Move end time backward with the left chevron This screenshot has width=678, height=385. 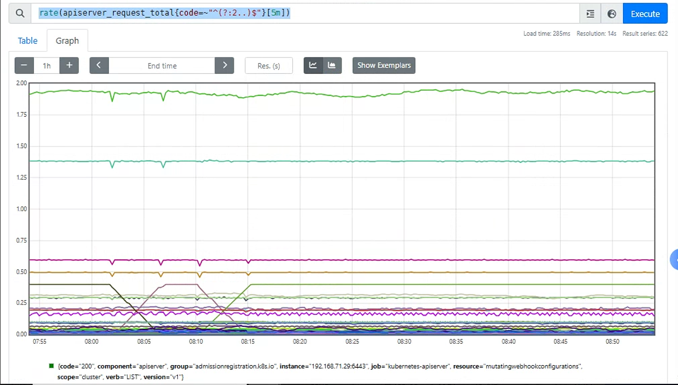(99, 65)
